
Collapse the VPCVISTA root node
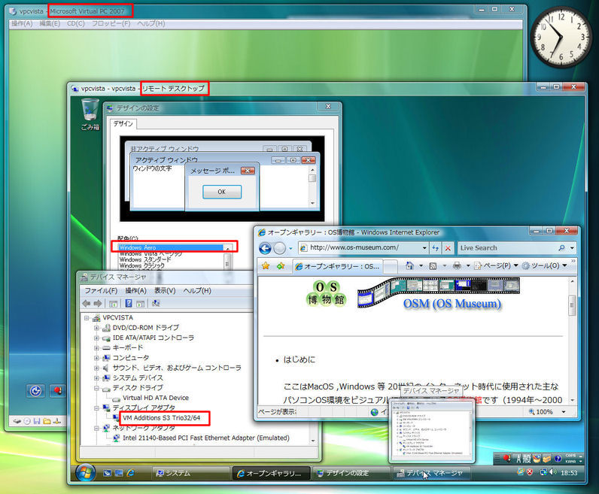pos(87,317)
